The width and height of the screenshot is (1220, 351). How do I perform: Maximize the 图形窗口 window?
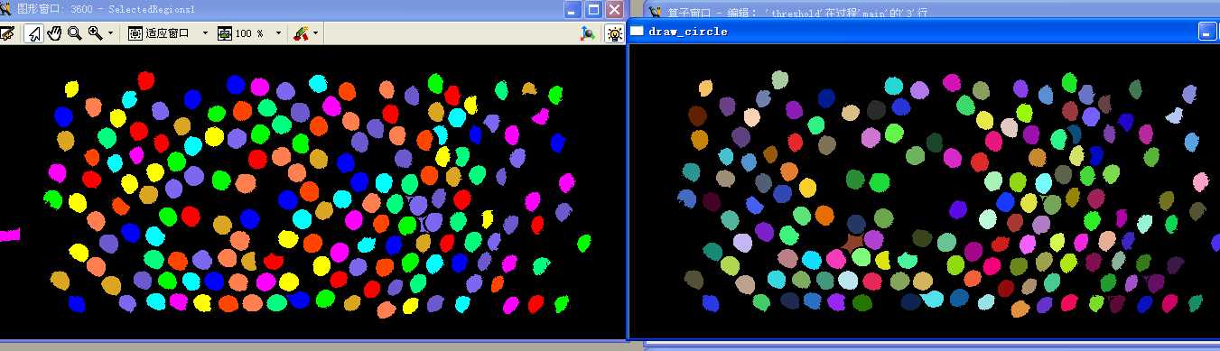click(593, 10)
